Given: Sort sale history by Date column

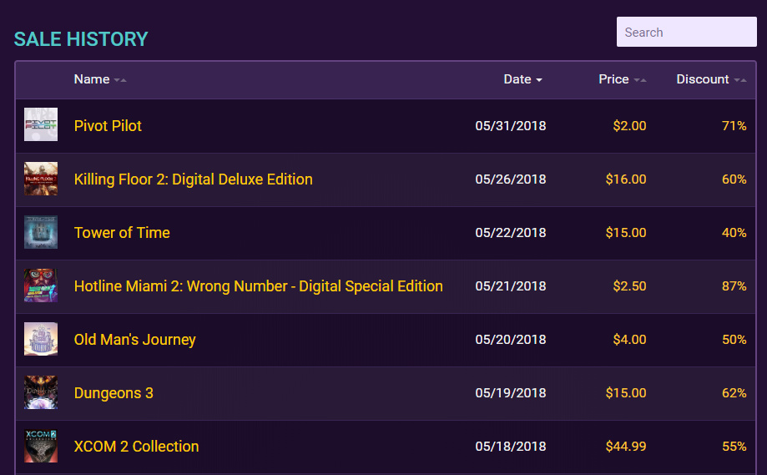Looking at the screenshot, I should [x=523, y=79].
